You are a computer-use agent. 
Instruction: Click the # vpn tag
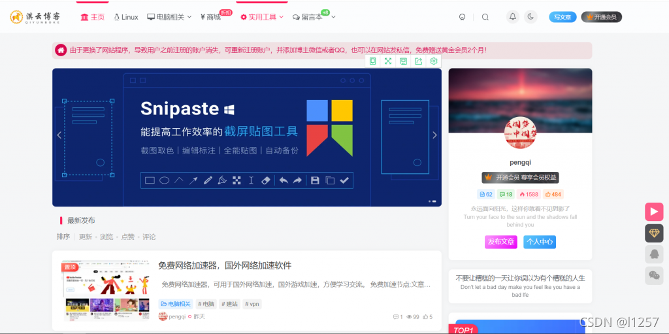[252, 304]
